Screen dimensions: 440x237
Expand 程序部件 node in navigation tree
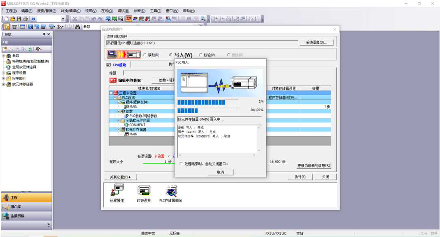tap(3, 78)
